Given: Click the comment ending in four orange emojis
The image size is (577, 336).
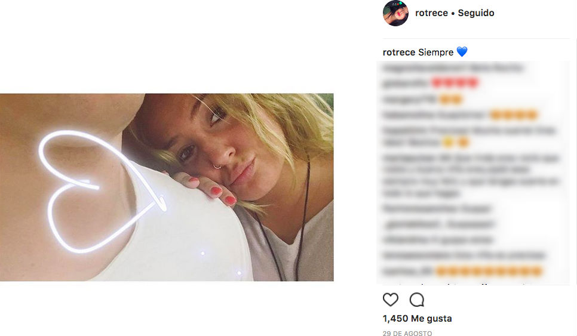Looking at the screenshot, I should click(460, 115).
